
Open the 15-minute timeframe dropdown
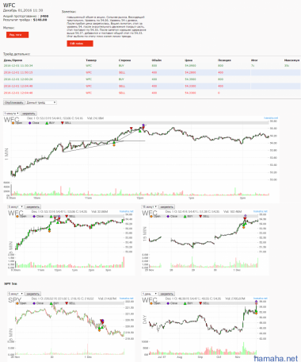pyautogui.click(x=150, y=207)
